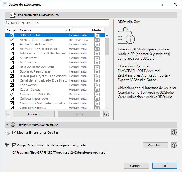Click the mode folder icon for Canal de renderizado Z
This screenshot has width=182, height=172.
coord(97,80)
